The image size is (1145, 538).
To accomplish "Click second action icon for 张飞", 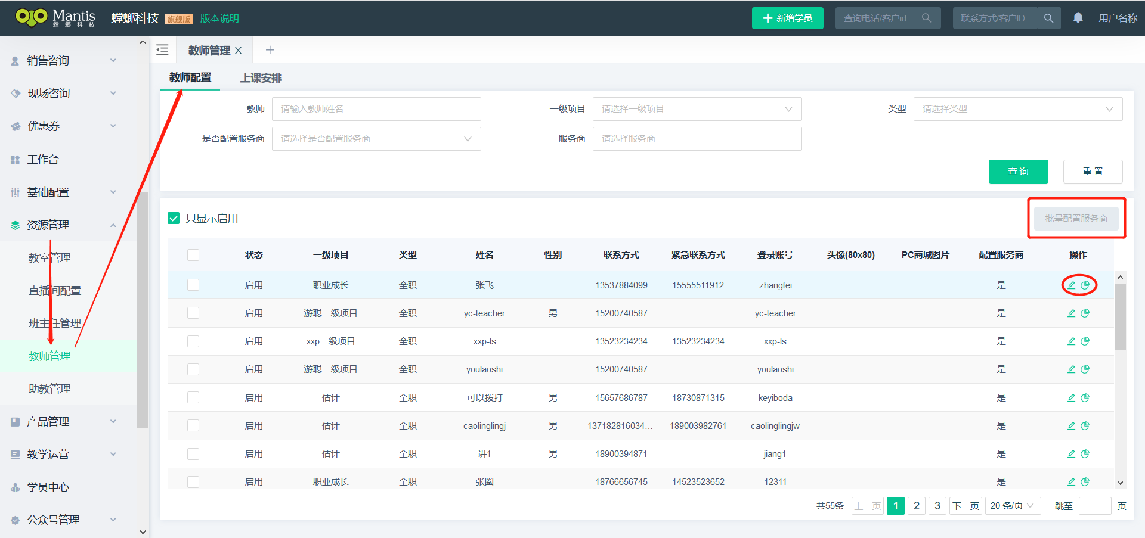I will (1085, 285).
